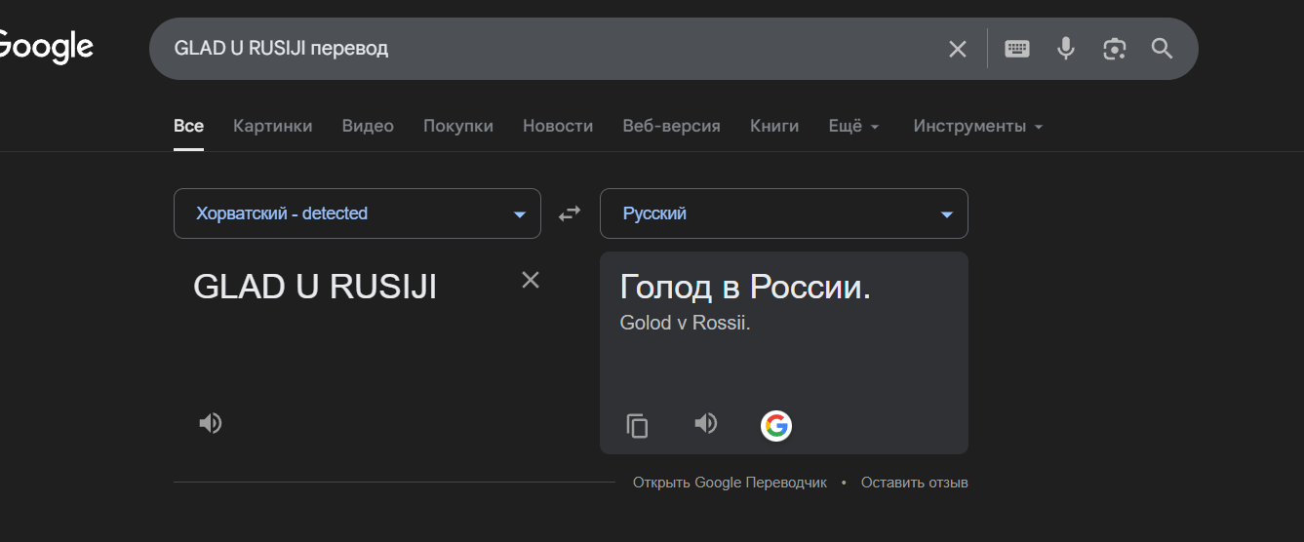Start voice search with the microphone
This screenshot has height=542, width=1304.
point(1066,49)
